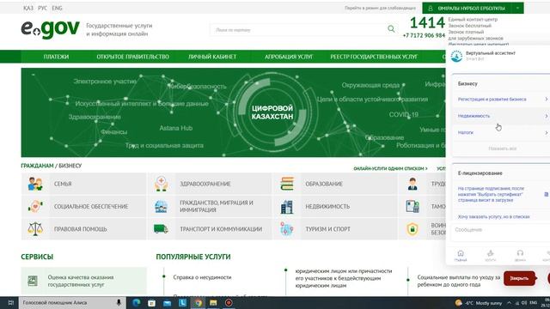Viewport: 550px width, 309px height.
Task: Open the Здравоохранение category icon
Action: click(x=161, y=184)
